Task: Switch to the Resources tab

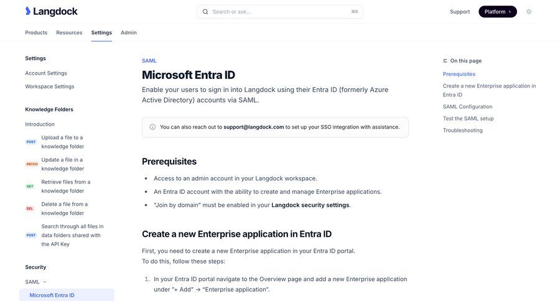Action: point(69,32)
